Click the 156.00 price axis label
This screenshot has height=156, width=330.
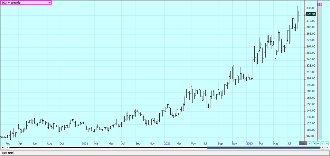pyautogui.click(x=311, y=104)
